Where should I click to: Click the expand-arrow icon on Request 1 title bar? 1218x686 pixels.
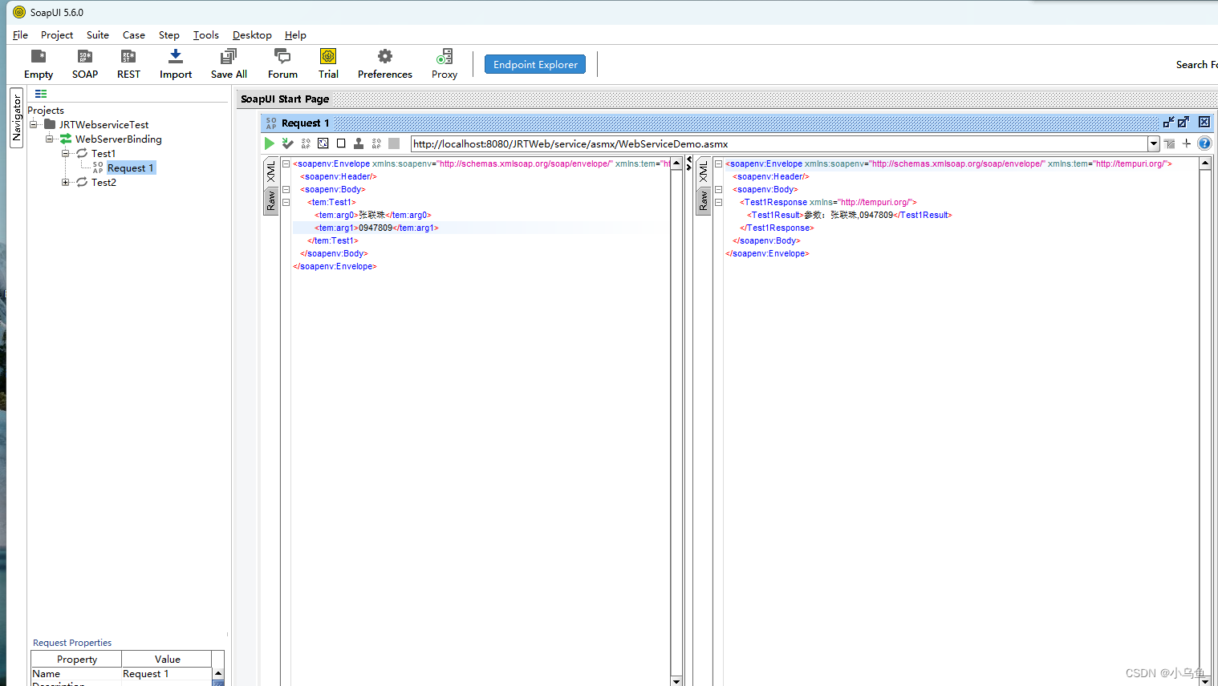(x=1183, y=122)
